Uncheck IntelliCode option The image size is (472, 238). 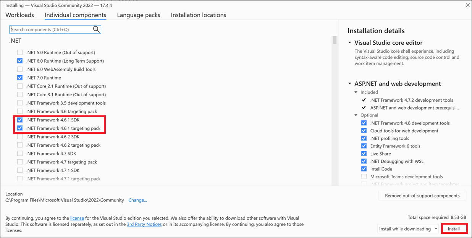(x=364, y=169)
